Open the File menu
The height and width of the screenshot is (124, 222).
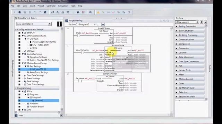coord(12,6)
